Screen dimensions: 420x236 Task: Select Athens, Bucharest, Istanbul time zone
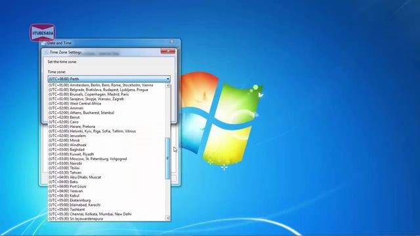point(107,113)
